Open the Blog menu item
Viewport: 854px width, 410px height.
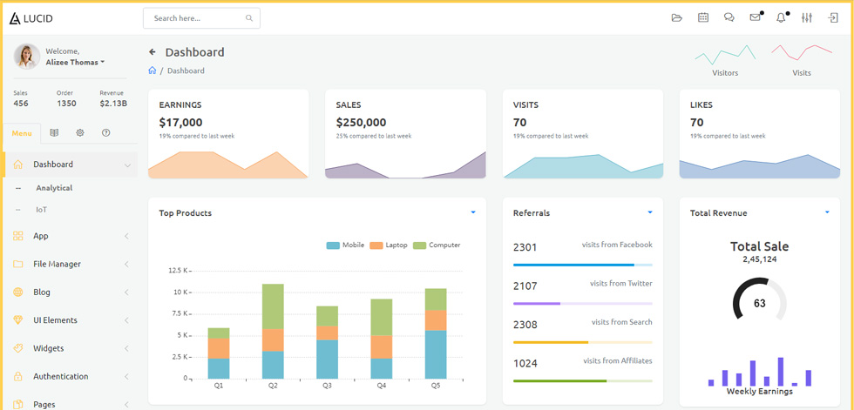pyautogui.click(x=42, y=292)
